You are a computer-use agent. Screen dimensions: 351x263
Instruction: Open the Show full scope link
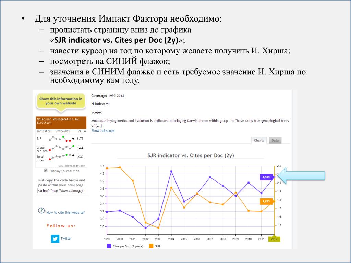(103, 130)
